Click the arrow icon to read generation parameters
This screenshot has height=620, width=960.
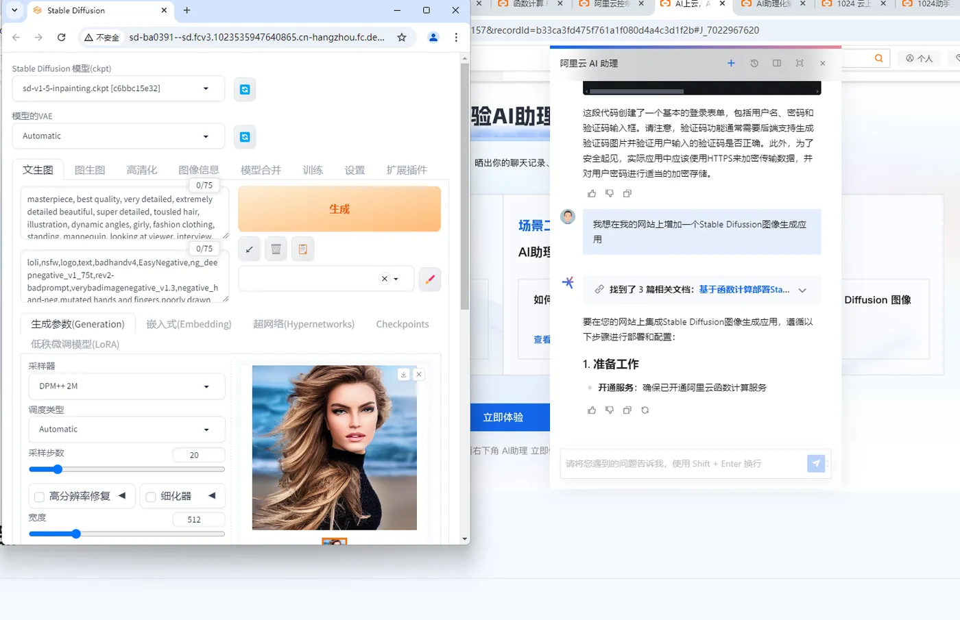pyautogui.click(x=250, y=249)
